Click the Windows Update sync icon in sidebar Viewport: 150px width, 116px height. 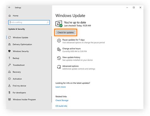coord(9,37)
